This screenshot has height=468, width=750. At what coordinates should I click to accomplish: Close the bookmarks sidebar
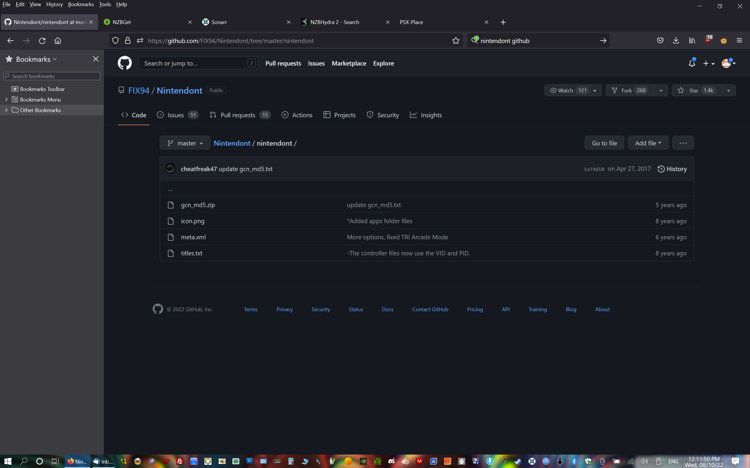click(x=96, y=59)
